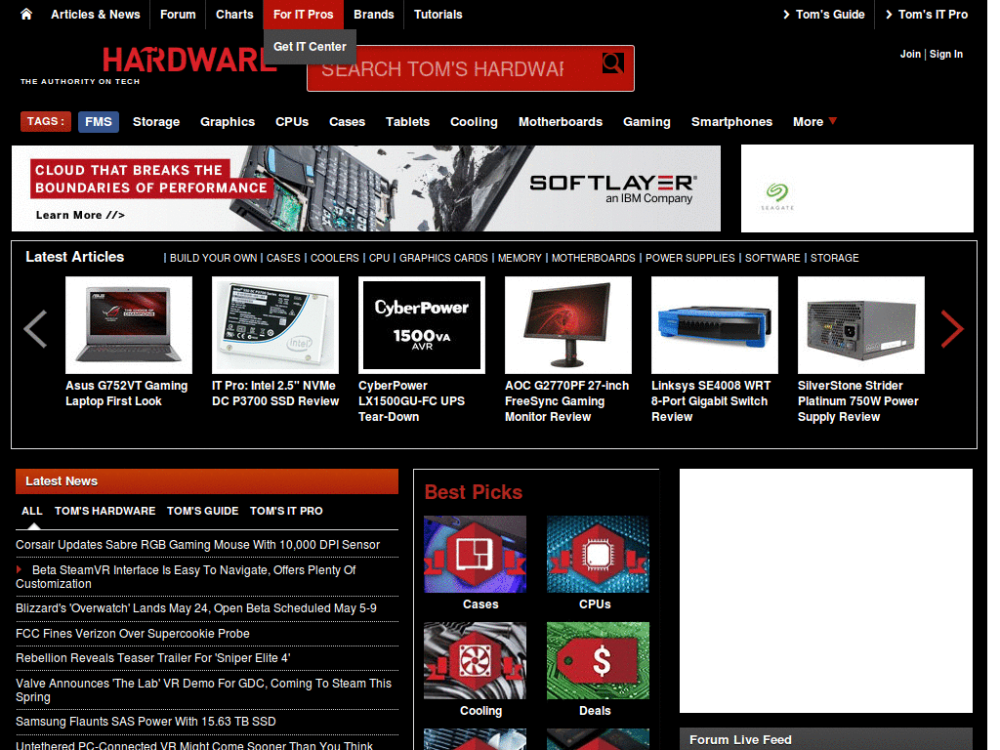The width and height of the screenshot is (1000, 750).
Task: Open Cooling best picks icon
Action: click(x=476, y=661)
